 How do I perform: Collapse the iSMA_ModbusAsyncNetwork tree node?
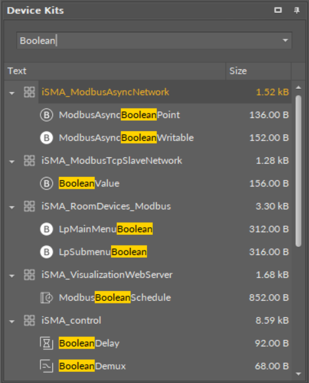click(12, 93)
